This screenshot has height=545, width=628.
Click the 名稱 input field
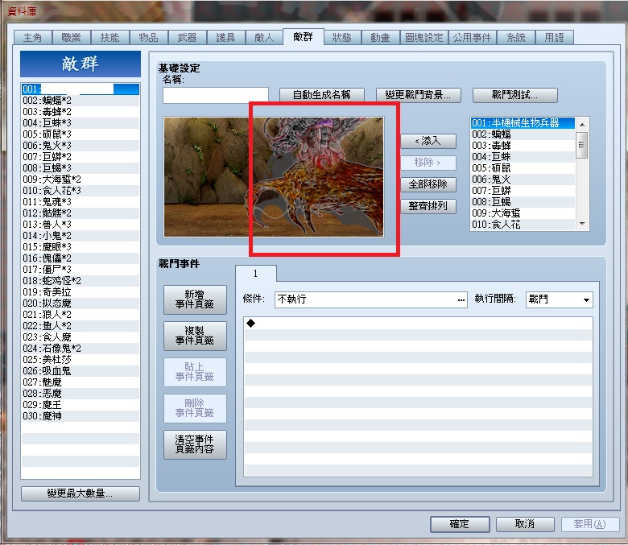pos(216,95)
